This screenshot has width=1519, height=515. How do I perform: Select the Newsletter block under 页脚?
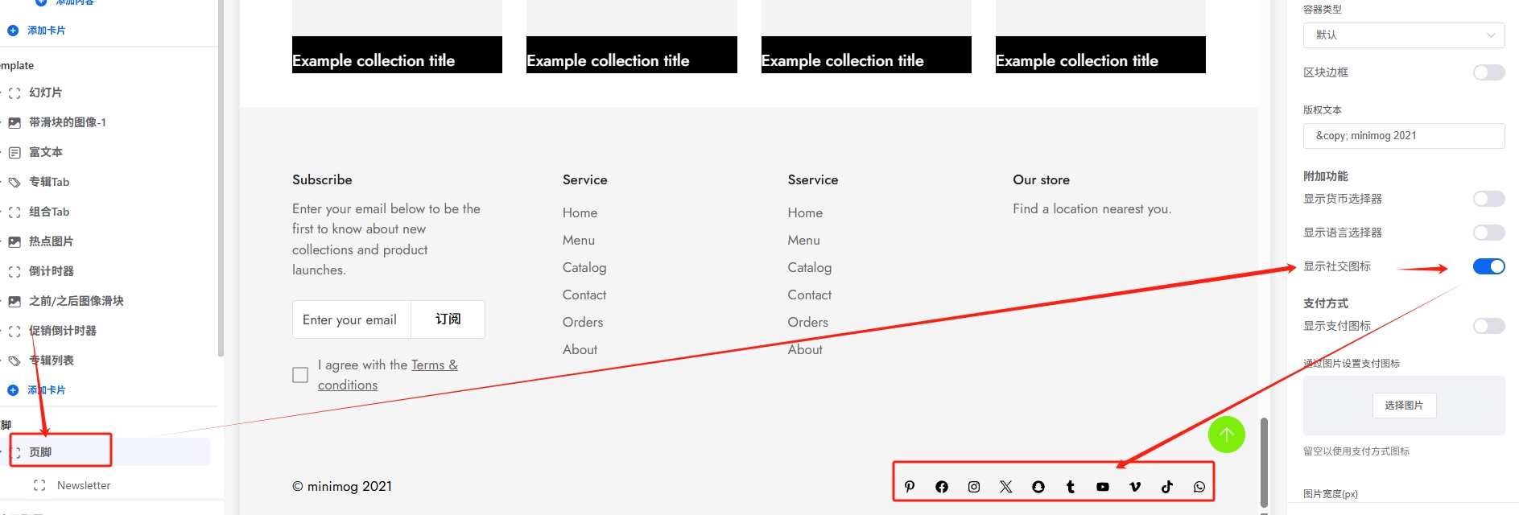tap(84, 485)
